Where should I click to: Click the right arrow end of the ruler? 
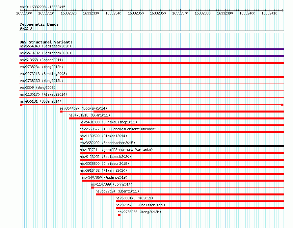tap(283, 10)
